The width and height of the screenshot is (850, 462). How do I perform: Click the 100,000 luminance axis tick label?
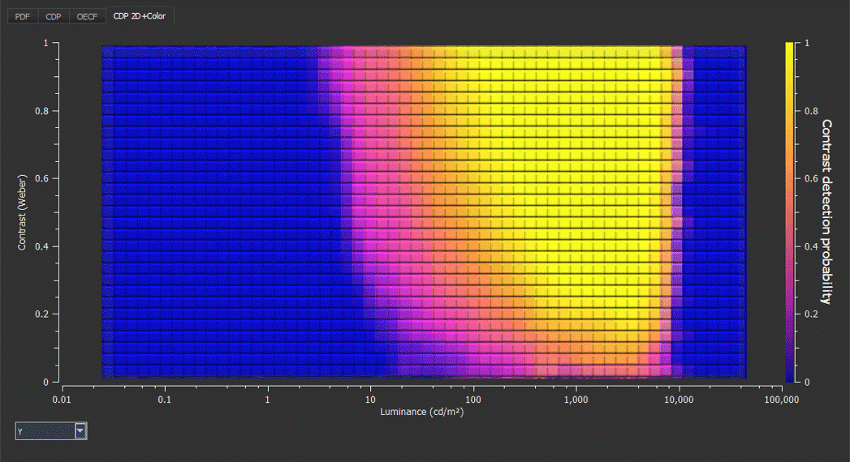tap(781, 400)
